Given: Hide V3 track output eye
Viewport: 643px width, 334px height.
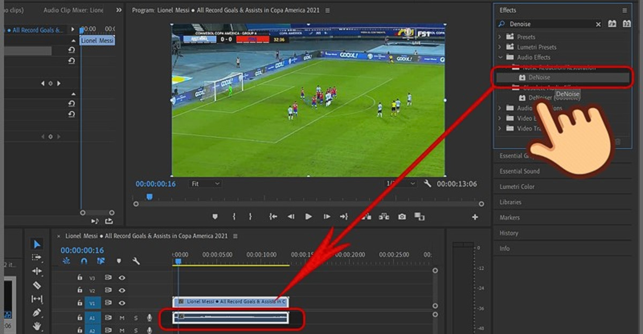Looking at the screenshot, I should tap(122, 278).
